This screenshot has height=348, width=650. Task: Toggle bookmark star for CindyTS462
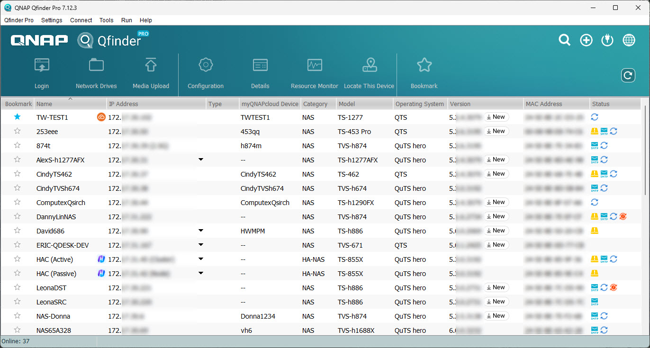(18, 174)
